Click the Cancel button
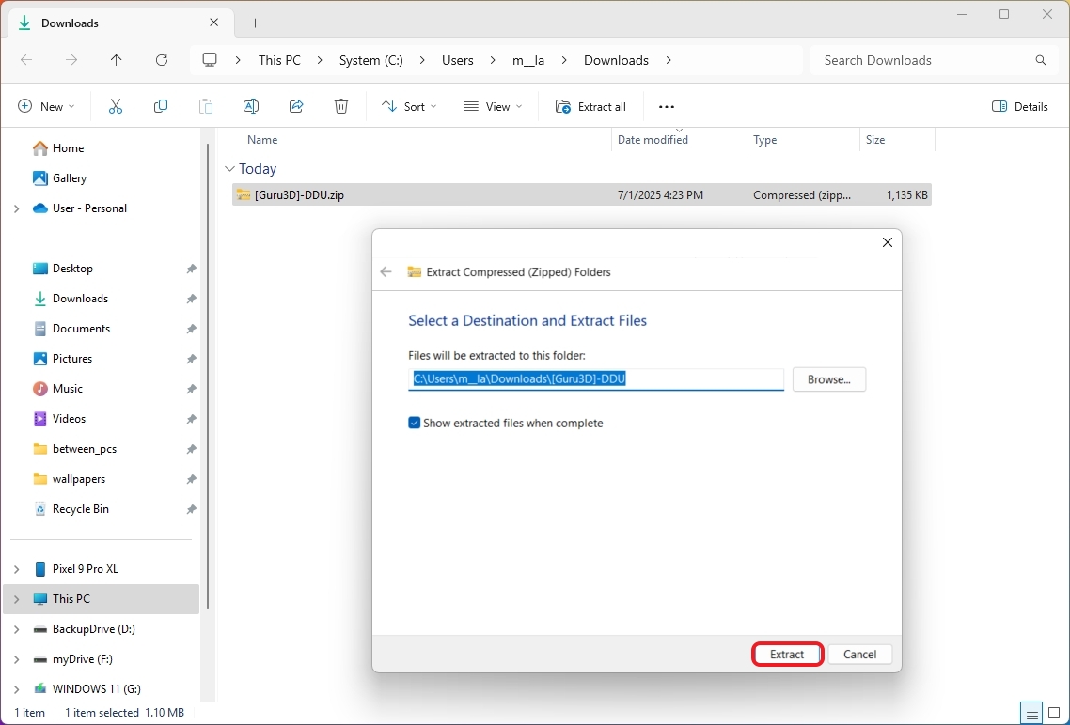1070x725 pixels. pos(859,655)
